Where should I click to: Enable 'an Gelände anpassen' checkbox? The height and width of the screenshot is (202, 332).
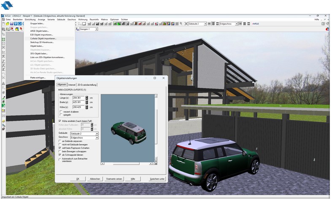point(60,141)
